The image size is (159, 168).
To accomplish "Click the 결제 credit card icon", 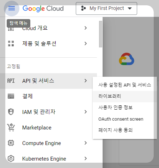I will (11, 96).
